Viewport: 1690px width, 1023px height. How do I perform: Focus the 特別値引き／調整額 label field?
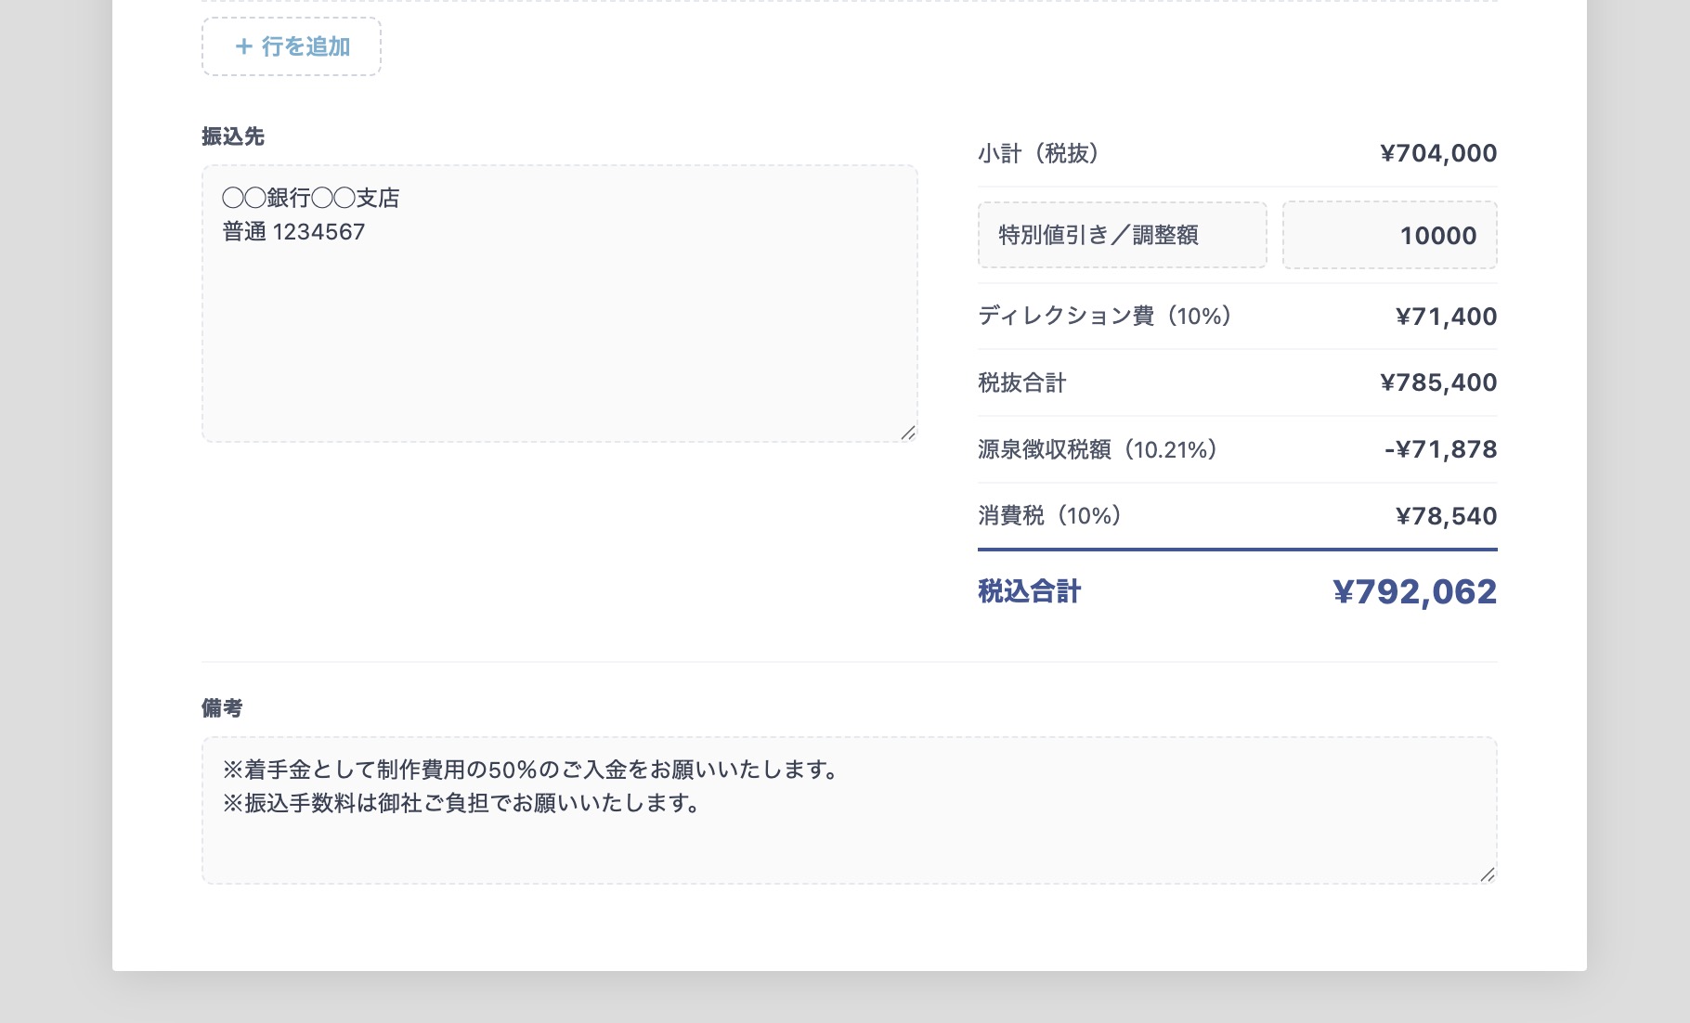tap(1122, 236)
